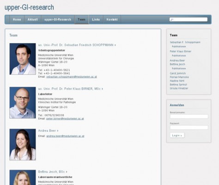Open the Aktuell menu item
The image size is (219, 185).
pyautogui.click(x=33, y=19)
